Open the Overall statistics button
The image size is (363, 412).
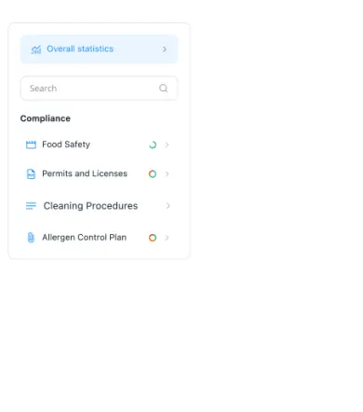99,49
